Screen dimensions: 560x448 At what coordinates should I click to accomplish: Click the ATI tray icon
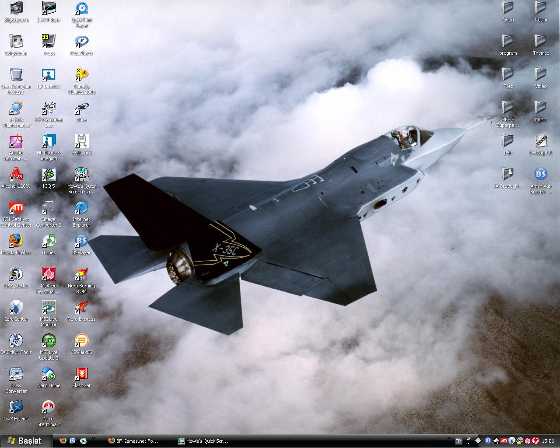(x=504, y=441)
